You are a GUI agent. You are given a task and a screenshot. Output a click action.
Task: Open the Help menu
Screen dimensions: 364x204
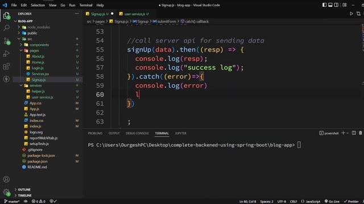point(100,5)
